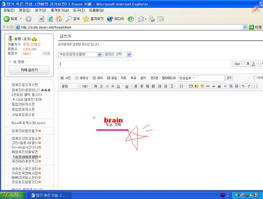
Task: Open the background color rainbow swatch
Action: [x=196, y=86]
